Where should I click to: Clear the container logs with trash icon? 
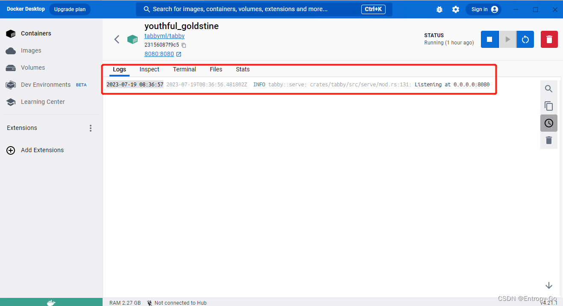548,140
